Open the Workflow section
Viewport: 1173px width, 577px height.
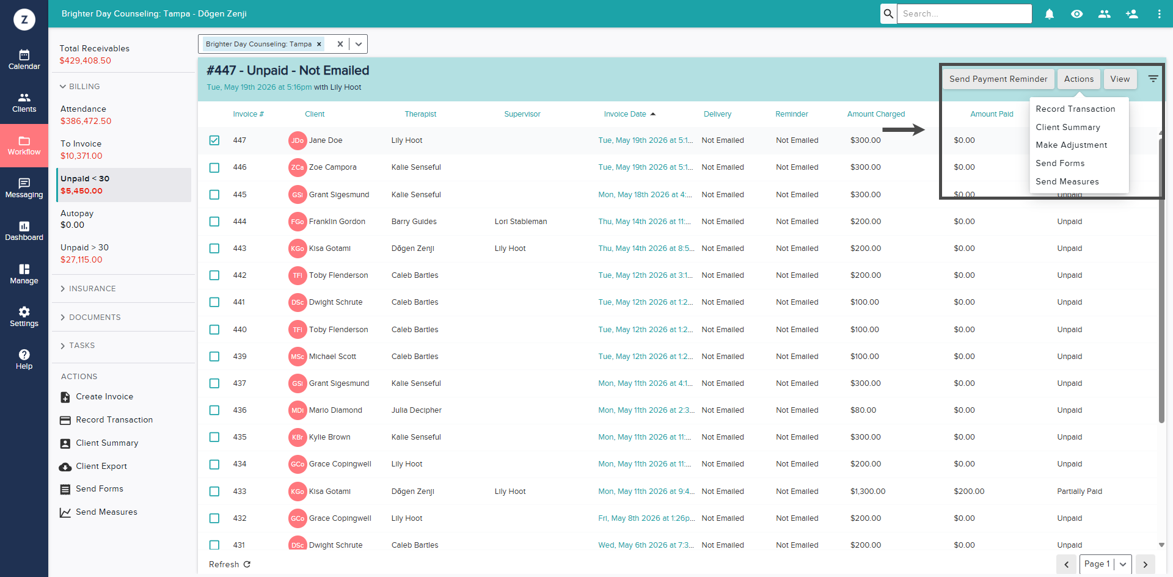point(24,145)
